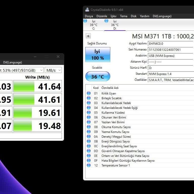Click status orb of attribute 06 Okunan Veri Birimi
The width and height of the screenshot is (194, 194).
89,117
